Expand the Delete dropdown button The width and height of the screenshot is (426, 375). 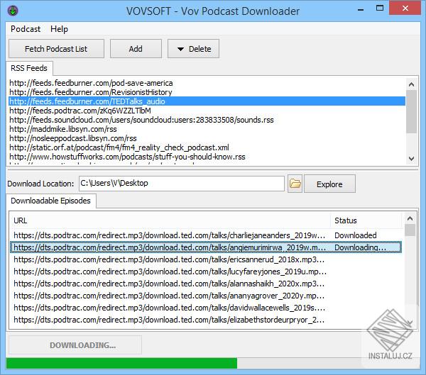[x=193, y=49]
